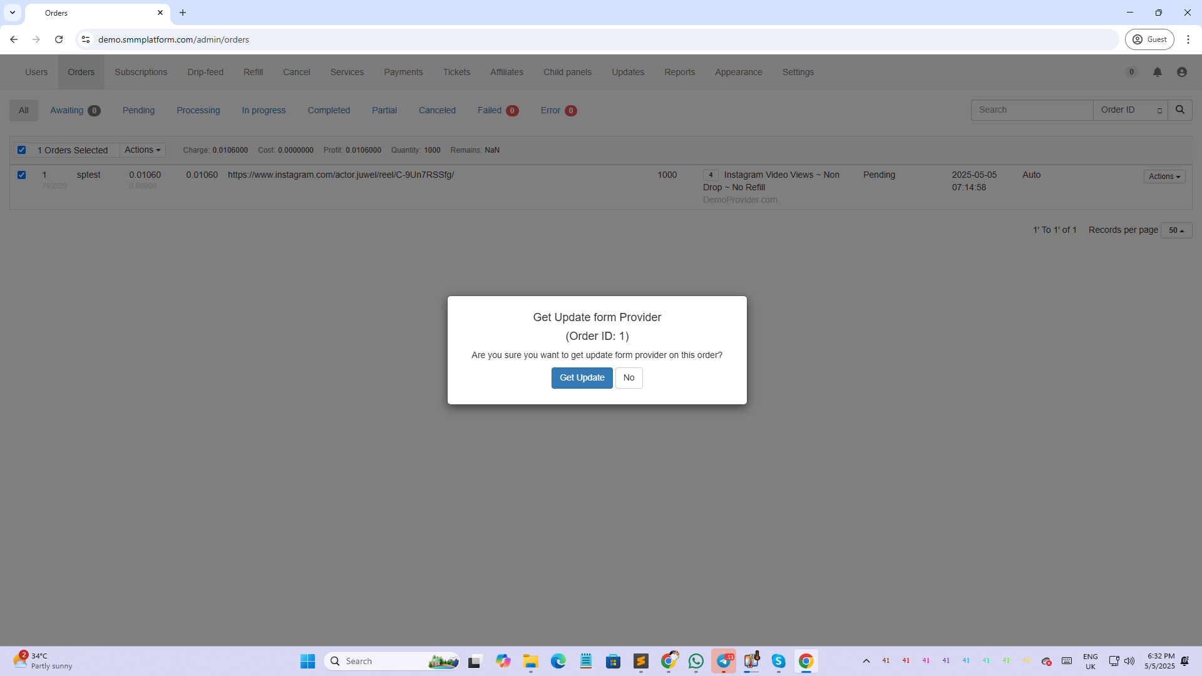Open the Order ID search-type dropdown
Screen dimensions: 1202x676
(x=1129, y=110)
